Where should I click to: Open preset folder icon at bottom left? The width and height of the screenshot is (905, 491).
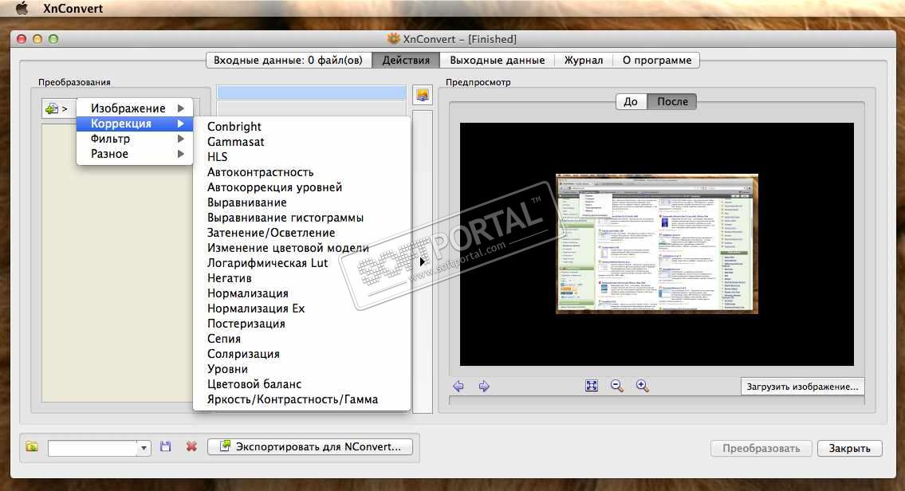(x=33, y=446)
